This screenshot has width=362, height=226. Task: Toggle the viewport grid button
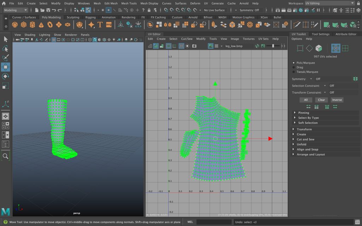54,40
